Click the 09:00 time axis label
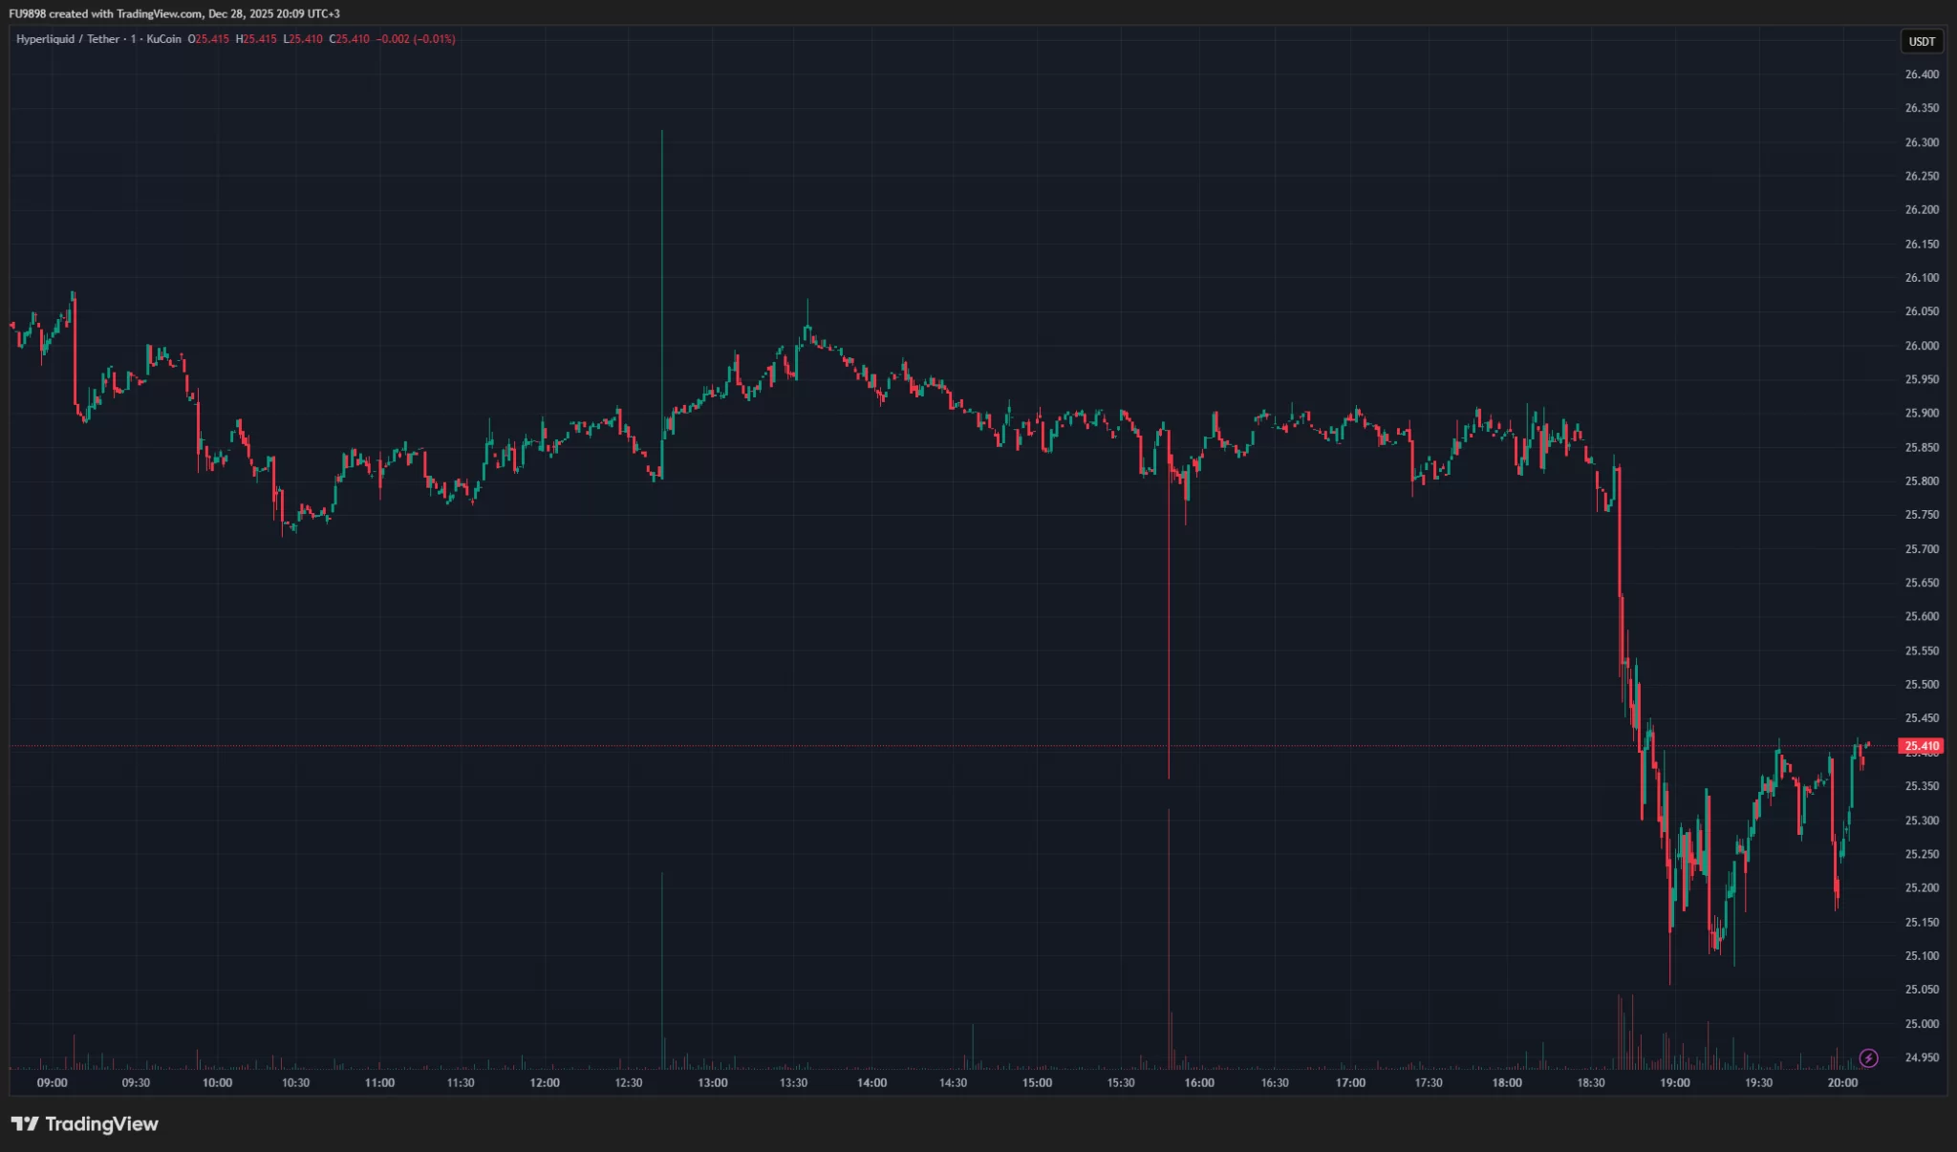1957x1152 pixels. 52,1082
